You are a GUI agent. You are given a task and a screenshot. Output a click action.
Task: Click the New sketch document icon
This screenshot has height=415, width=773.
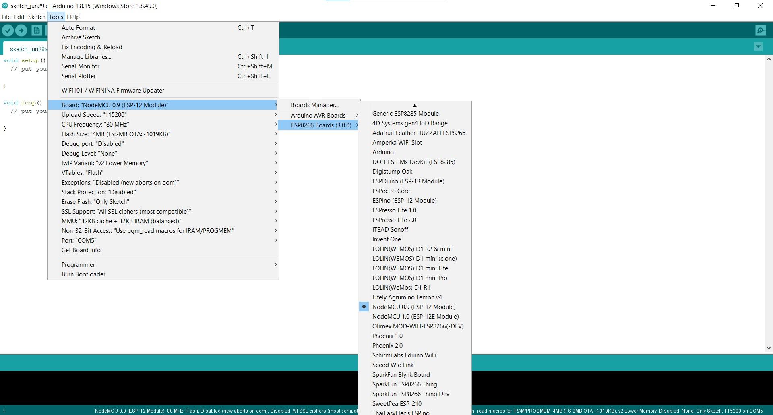[37, 30]
